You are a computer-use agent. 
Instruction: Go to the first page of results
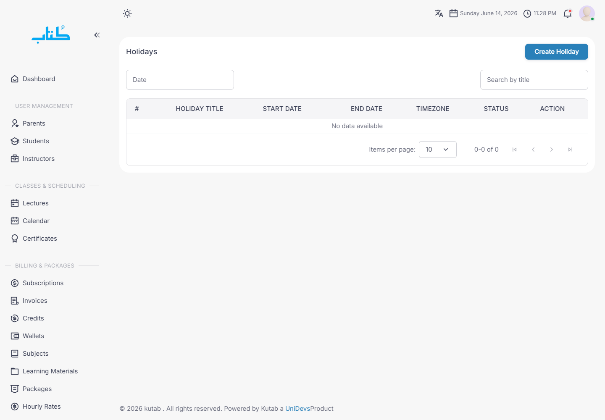coord(514,150)
